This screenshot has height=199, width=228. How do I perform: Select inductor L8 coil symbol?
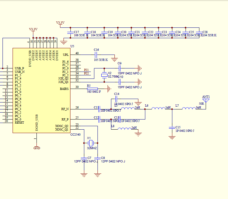(x=125, y=129)
